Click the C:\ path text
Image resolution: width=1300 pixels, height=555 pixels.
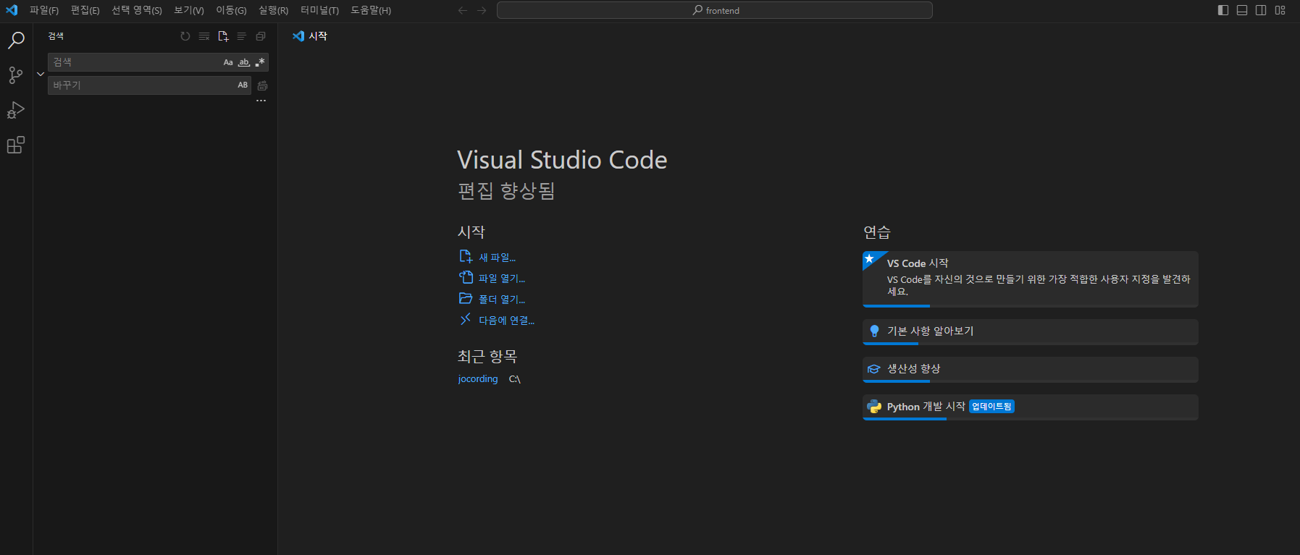click(x=515, y=379)
